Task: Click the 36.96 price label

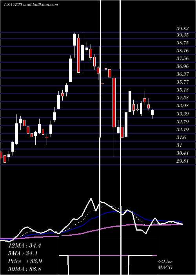Action: 183,66
